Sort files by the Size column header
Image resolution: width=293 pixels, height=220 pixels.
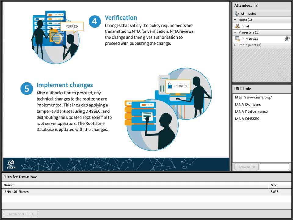pyautogui.click(x=280, y=185)
